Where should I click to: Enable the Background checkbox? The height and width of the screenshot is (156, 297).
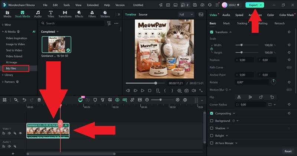[212, 121]
